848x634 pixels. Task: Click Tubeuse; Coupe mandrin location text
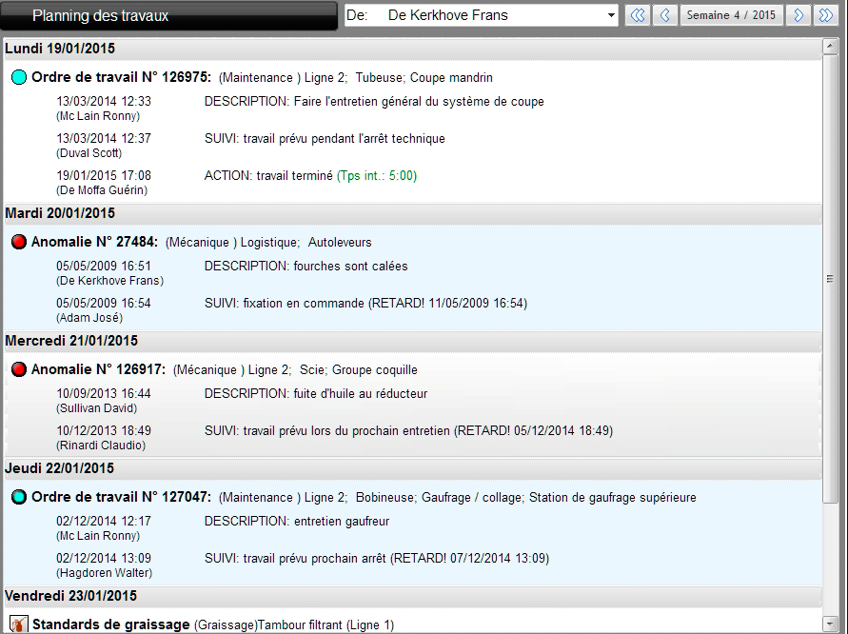424,78
